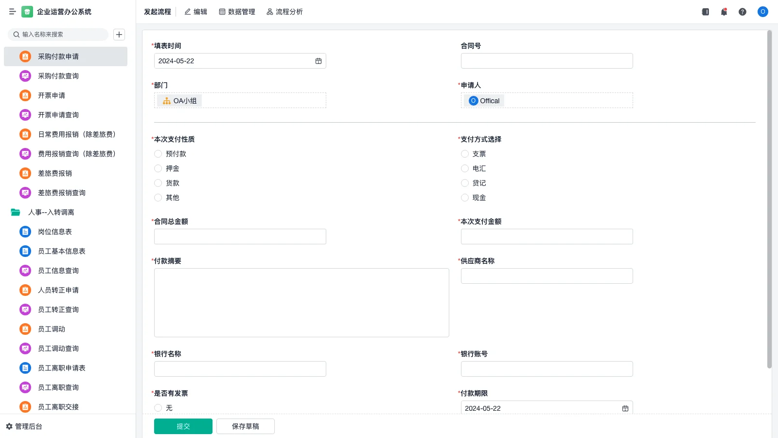Open the 流程分析 tab
778x438 pixels.
click(x=284, y=12)
